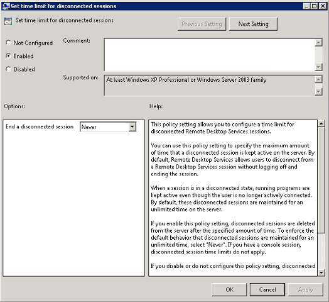Click Comment box scroll up arrow
Viewport: 329px width, 302px height.
(318, 43)
